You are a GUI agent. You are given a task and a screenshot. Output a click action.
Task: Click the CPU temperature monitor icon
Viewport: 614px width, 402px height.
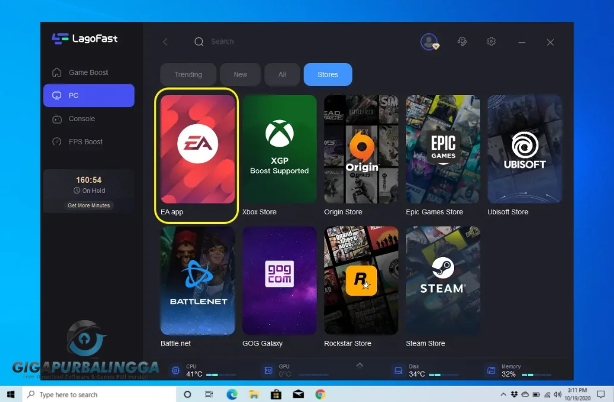click(x=176, y=369)
